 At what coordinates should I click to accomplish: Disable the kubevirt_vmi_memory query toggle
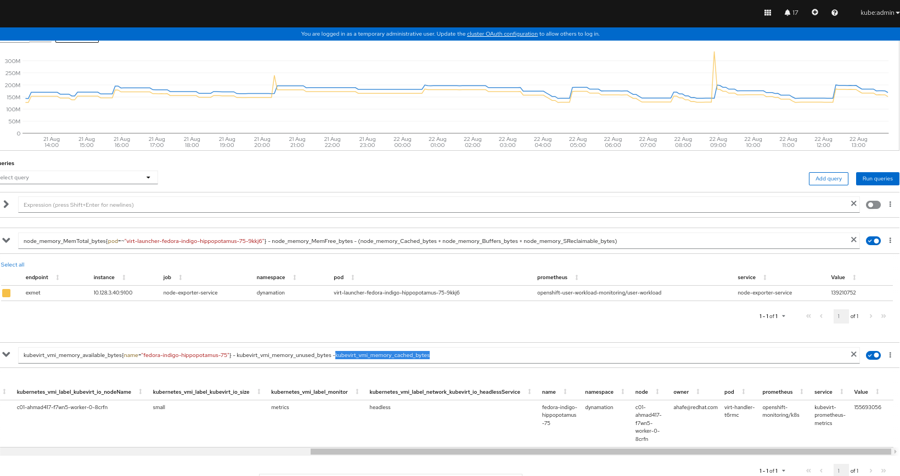[x=873, y=355]
